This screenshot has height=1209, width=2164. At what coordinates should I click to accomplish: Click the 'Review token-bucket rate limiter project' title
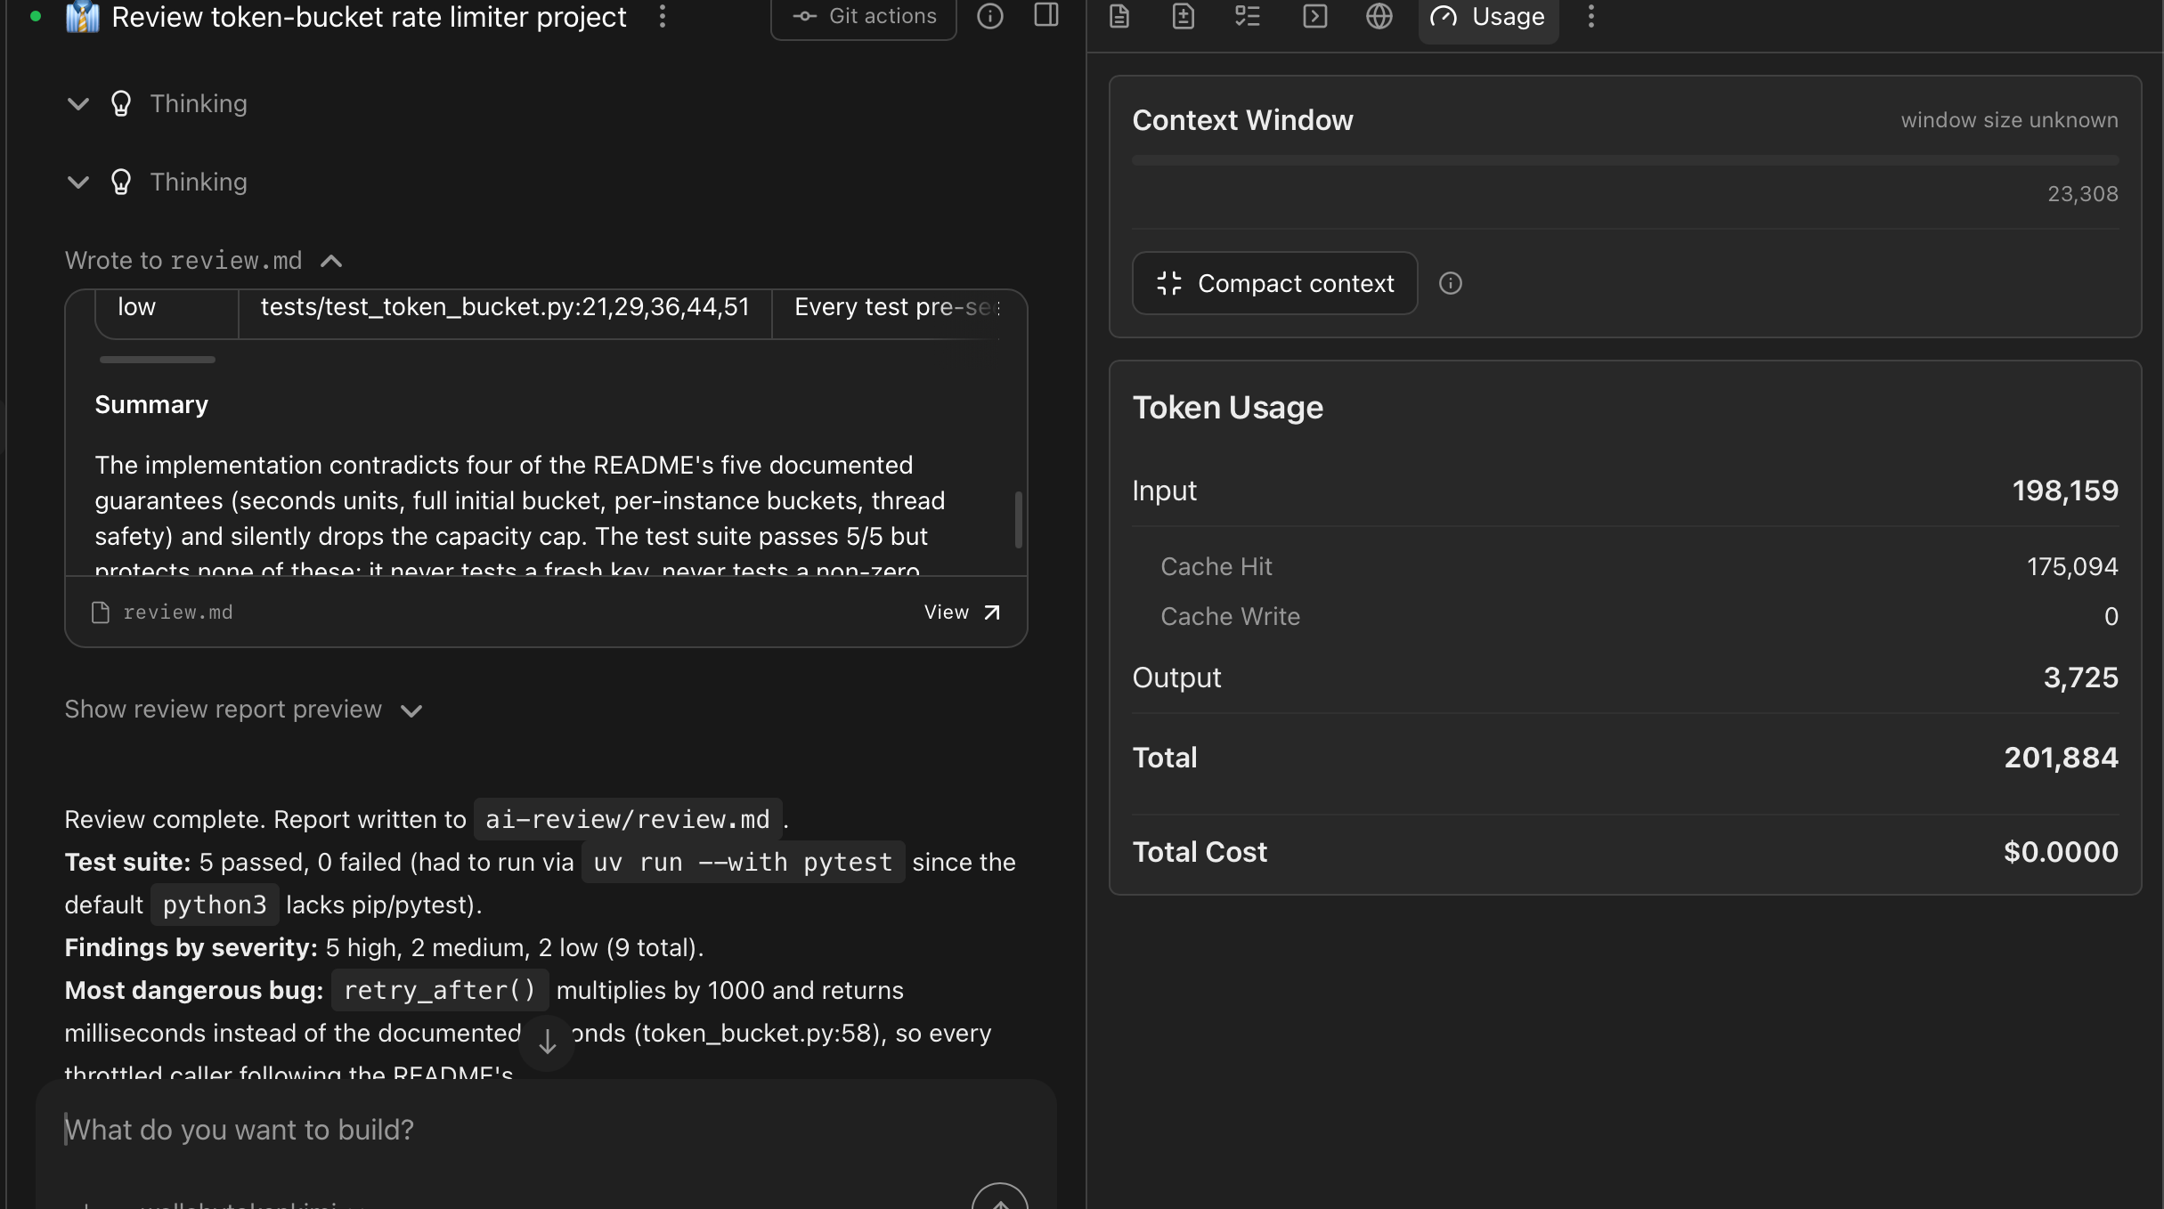(x=369, y=17)
